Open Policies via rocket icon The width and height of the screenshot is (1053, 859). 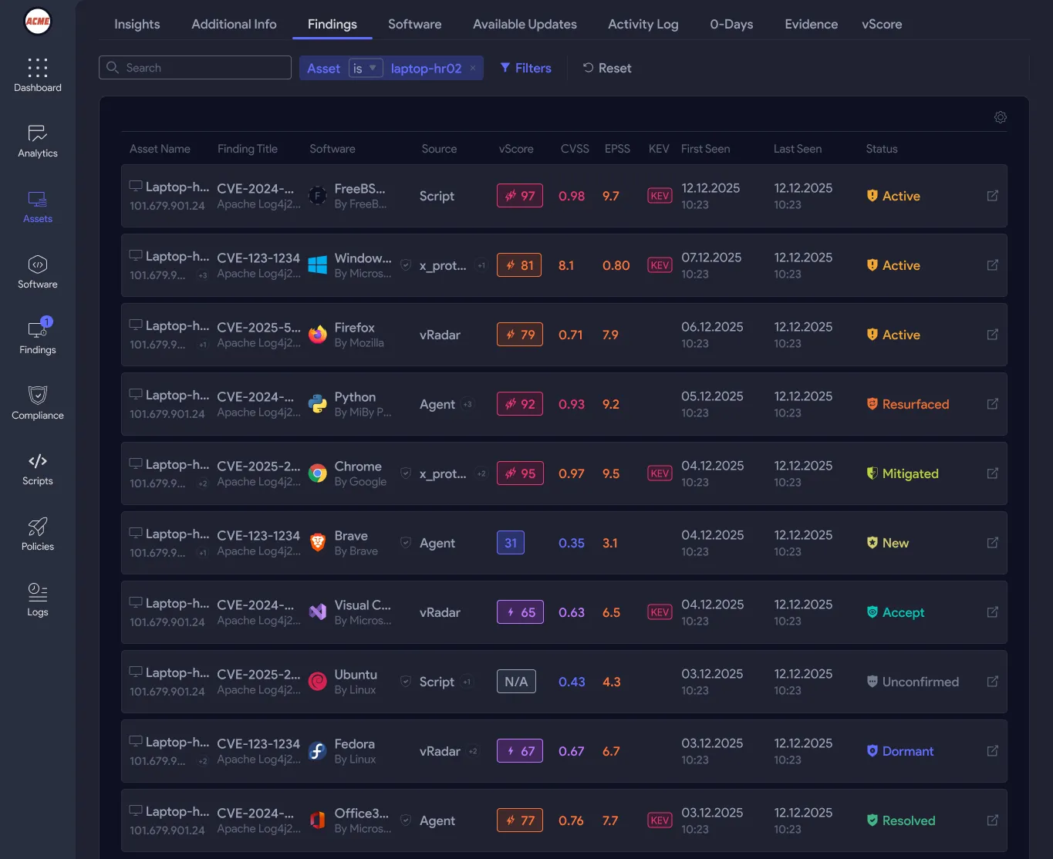(37, 534)
